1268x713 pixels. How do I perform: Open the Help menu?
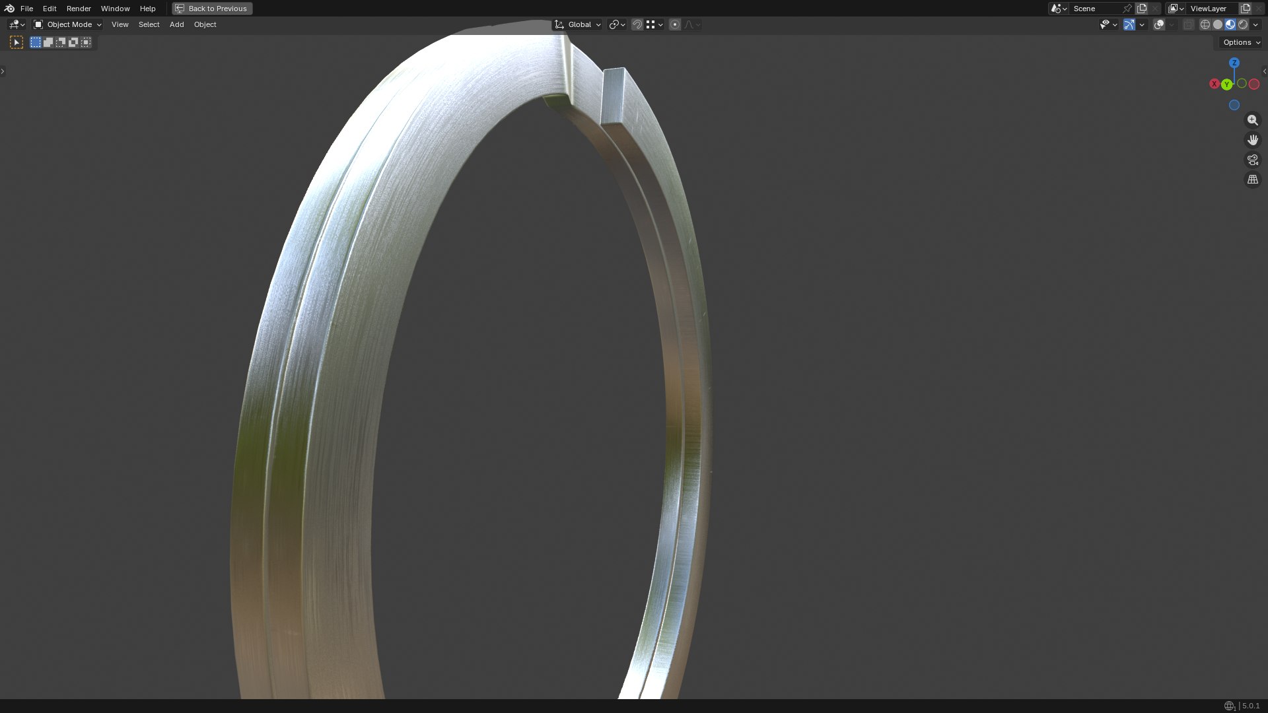147,9
